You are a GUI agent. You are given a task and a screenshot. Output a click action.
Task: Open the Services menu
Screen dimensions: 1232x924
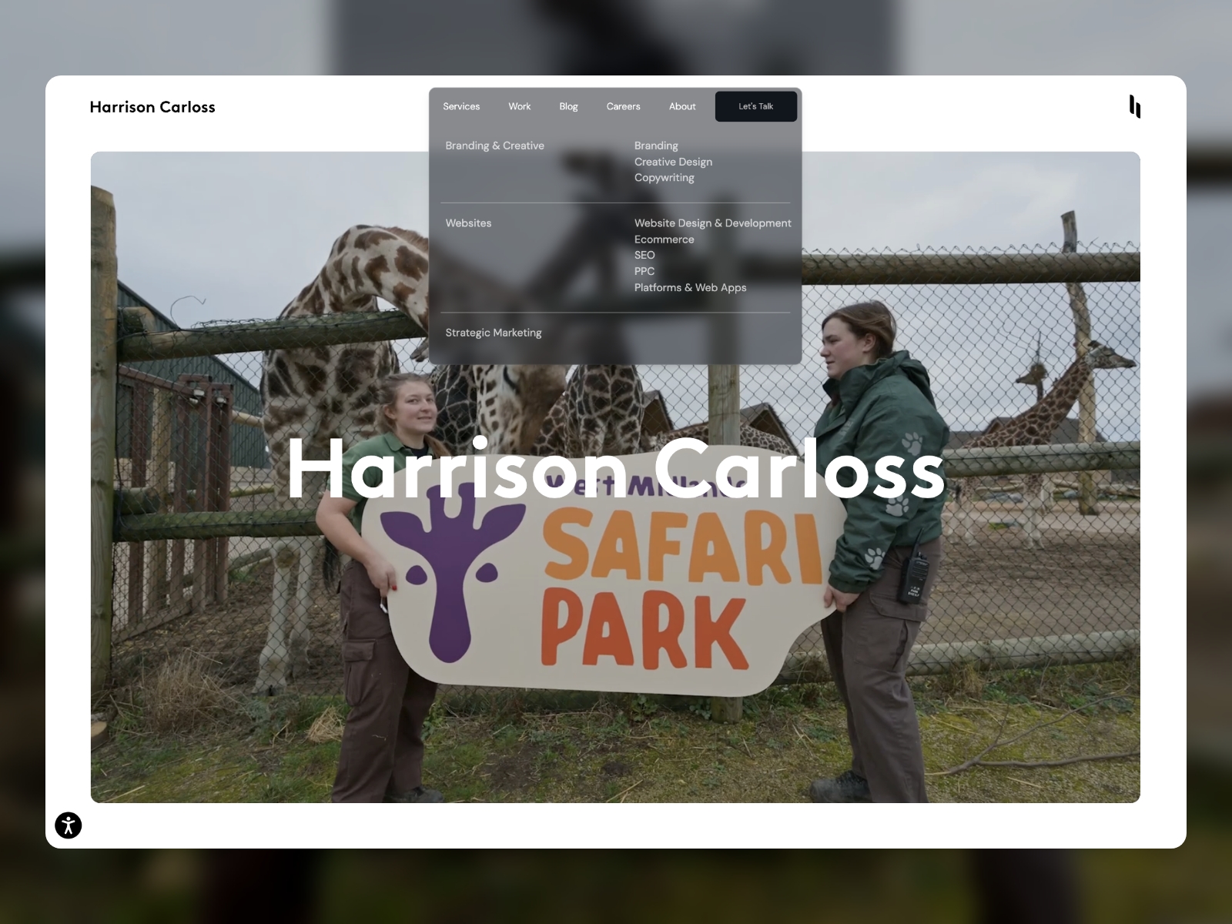(x=461, y=106)
